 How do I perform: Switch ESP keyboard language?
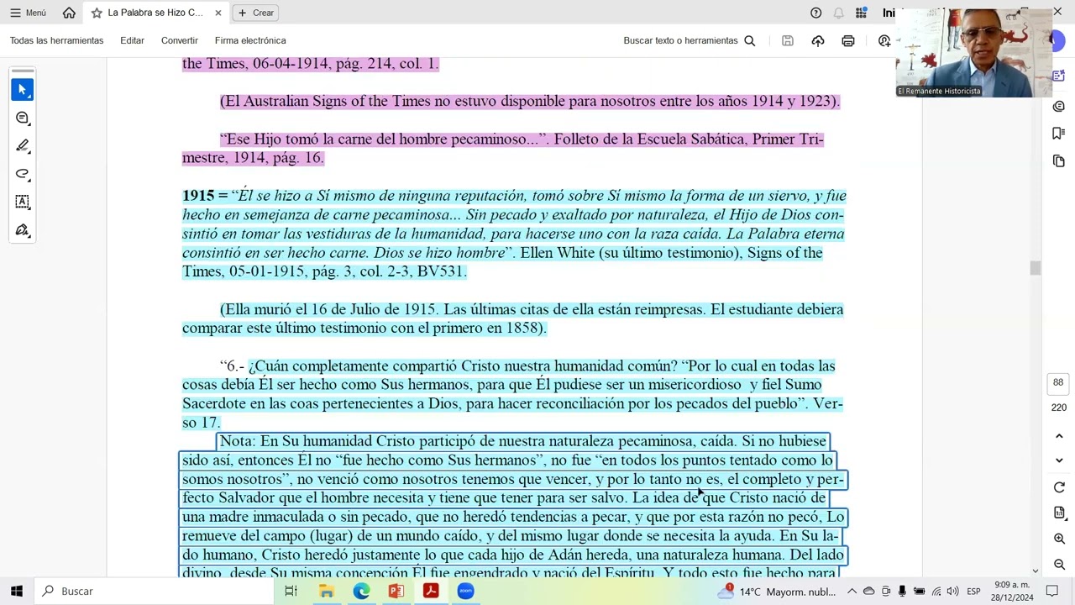point(973,592)
